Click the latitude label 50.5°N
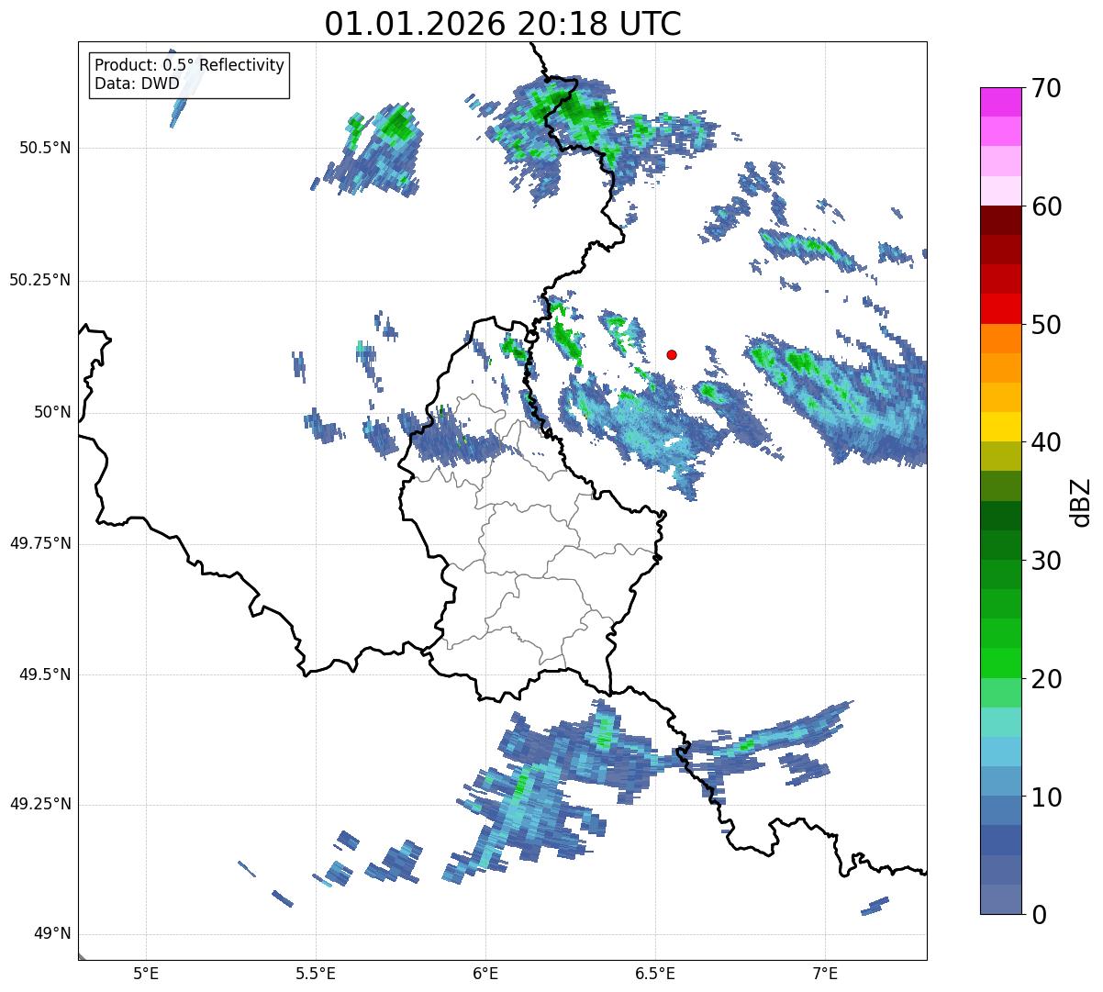Image resolution: width=1103 pixels, height=992 pixels. point(44,148)
